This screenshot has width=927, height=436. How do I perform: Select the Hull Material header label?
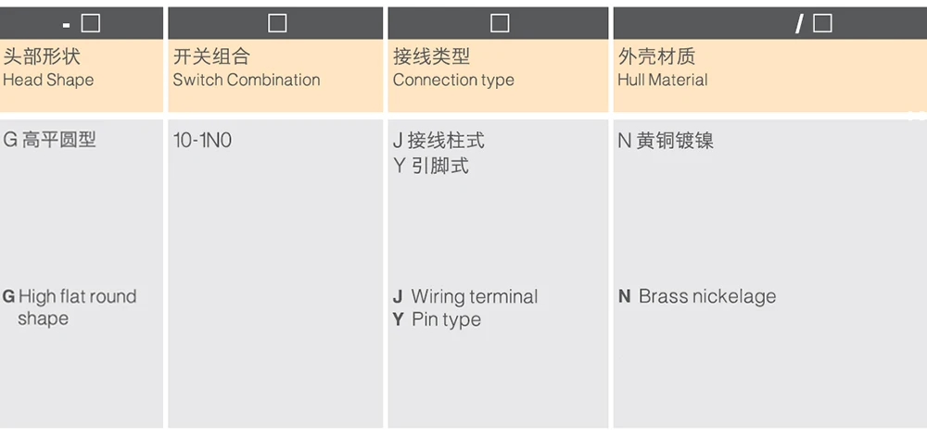coord(663,81)
